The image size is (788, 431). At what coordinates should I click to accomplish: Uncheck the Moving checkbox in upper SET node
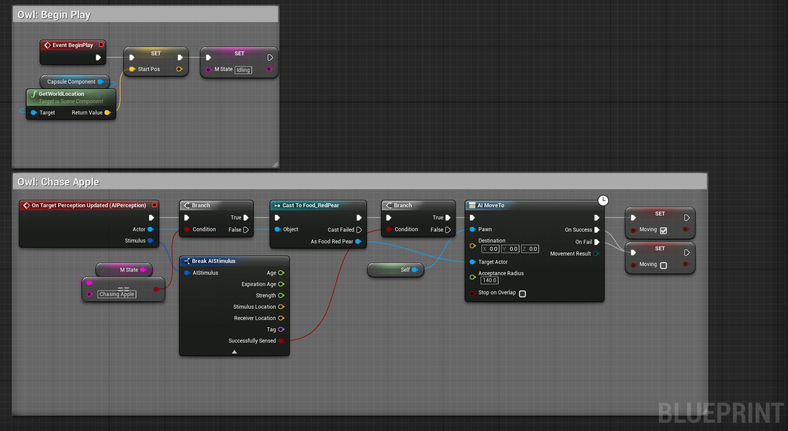pos(663,231)
